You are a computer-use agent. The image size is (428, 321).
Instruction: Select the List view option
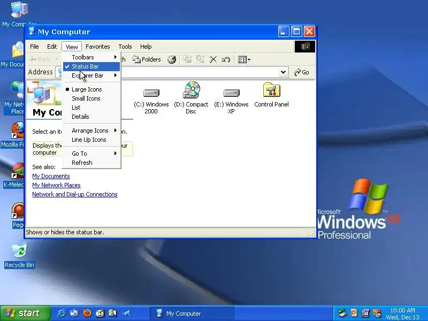(91, 108)
